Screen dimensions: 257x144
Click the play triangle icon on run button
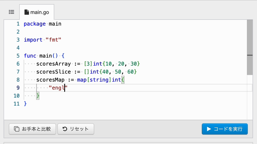coord(209,129)
